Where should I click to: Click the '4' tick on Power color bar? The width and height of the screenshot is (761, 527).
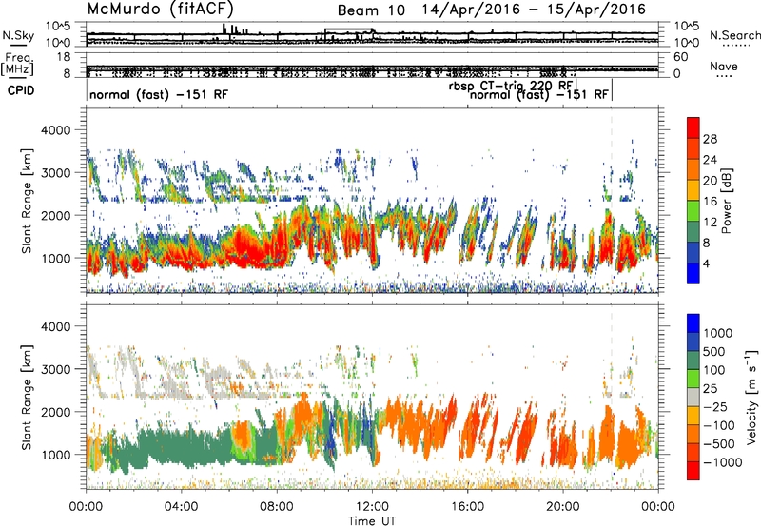point(706,263)
